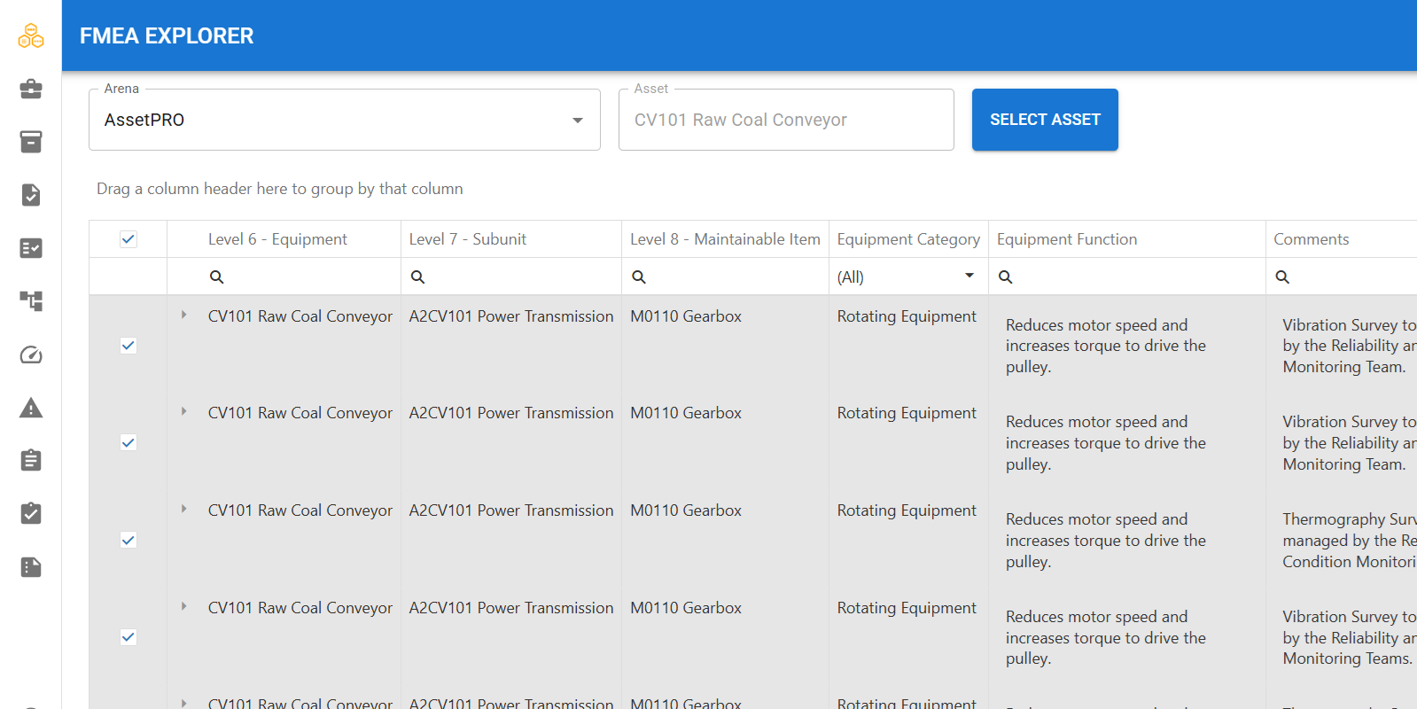
Task: Open the checklist form sidebar icon
Action: (31, 248)
